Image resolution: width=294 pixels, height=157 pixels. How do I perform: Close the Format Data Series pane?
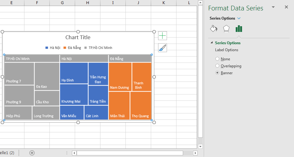[286, 7]
